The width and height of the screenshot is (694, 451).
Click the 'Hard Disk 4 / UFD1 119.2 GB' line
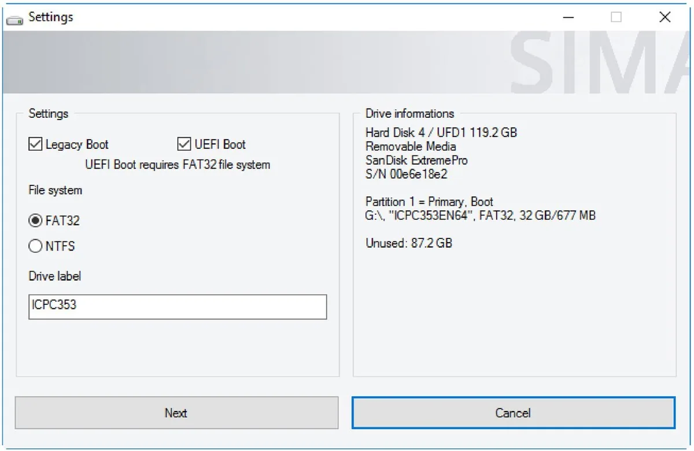click(441, 133)
